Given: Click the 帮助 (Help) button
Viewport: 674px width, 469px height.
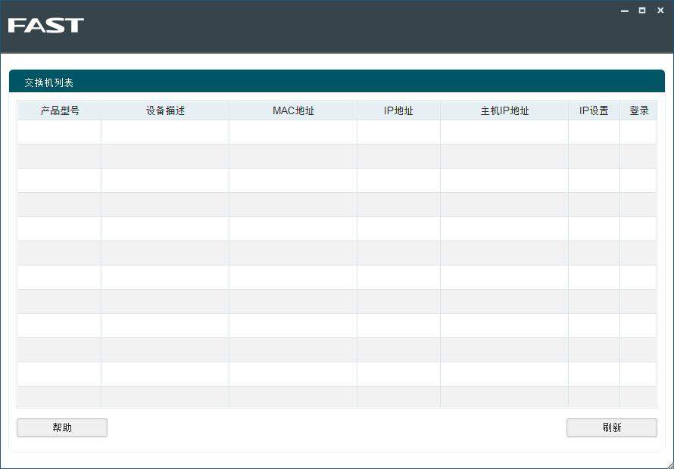Looking at the screenshot, I should coord(61,427).
